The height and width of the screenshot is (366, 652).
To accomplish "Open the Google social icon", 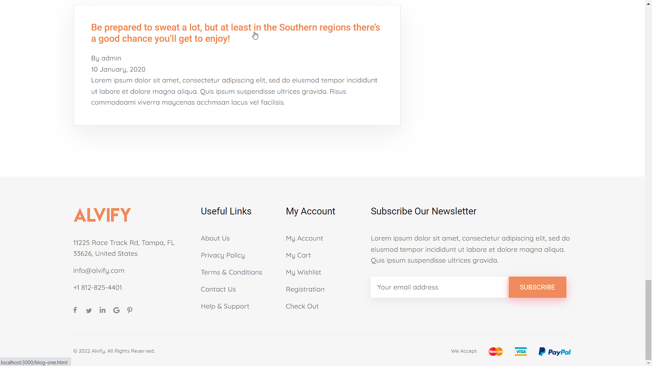I will click(x=116, y=310).
